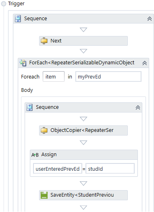
Task: Click the green SaveEntity disk icon
Action: pos(44,195)
